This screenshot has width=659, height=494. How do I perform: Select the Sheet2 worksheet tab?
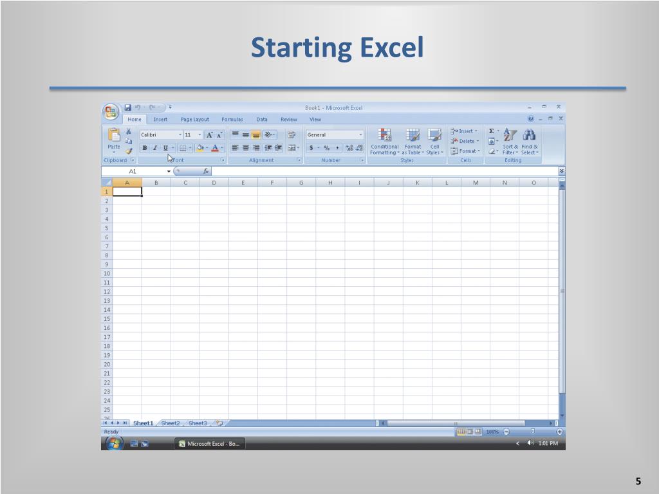pos(170,423)
